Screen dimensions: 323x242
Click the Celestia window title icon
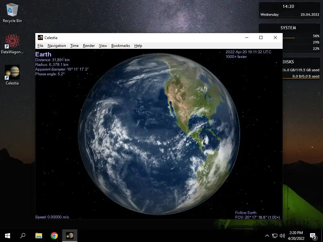[40, 37]
